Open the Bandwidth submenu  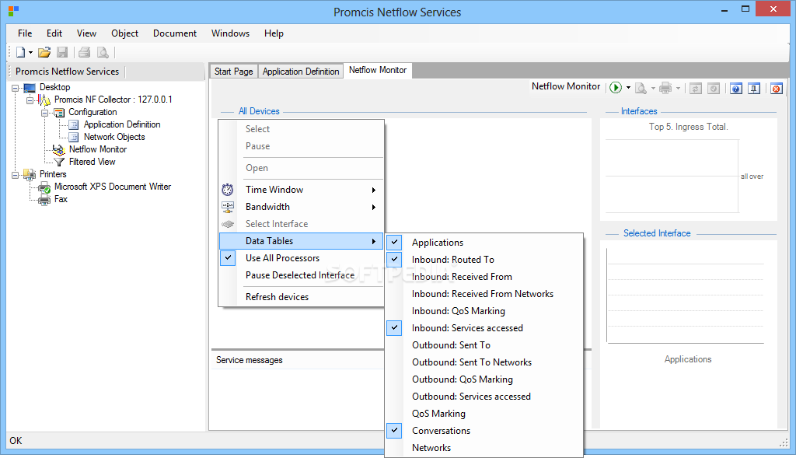[x=301, y=207]
